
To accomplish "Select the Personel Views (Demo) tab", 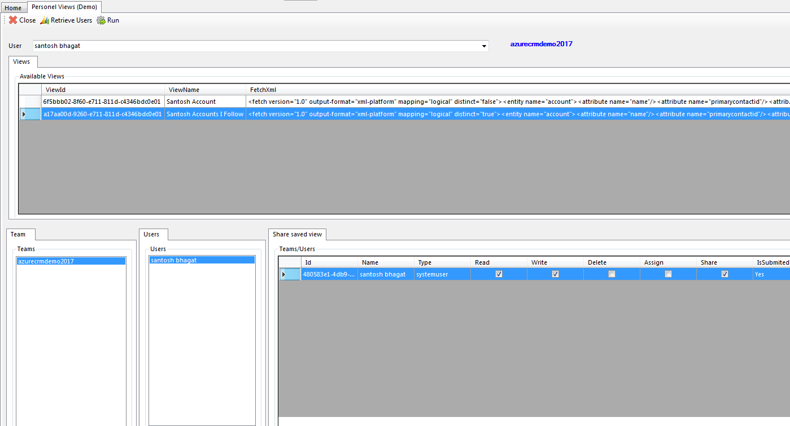I will [x=64, y=7].
